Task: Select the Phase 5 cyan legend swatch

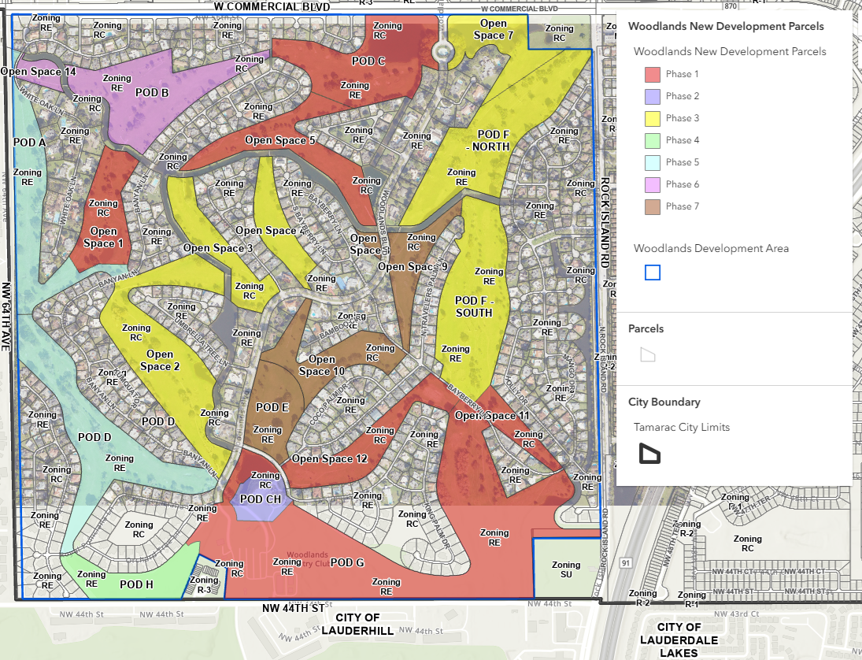Action: tap(653, 162)
